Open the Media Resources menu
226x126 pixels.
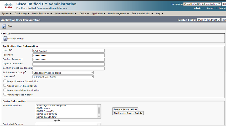click(x=42, y=13)
